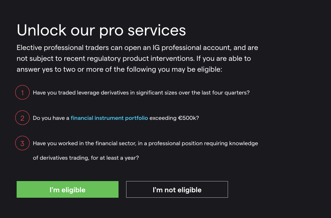Click the word Unlock in the heading
Image resolution: width=331 pixels, height=218 pixels.
(x=42, y=30)
